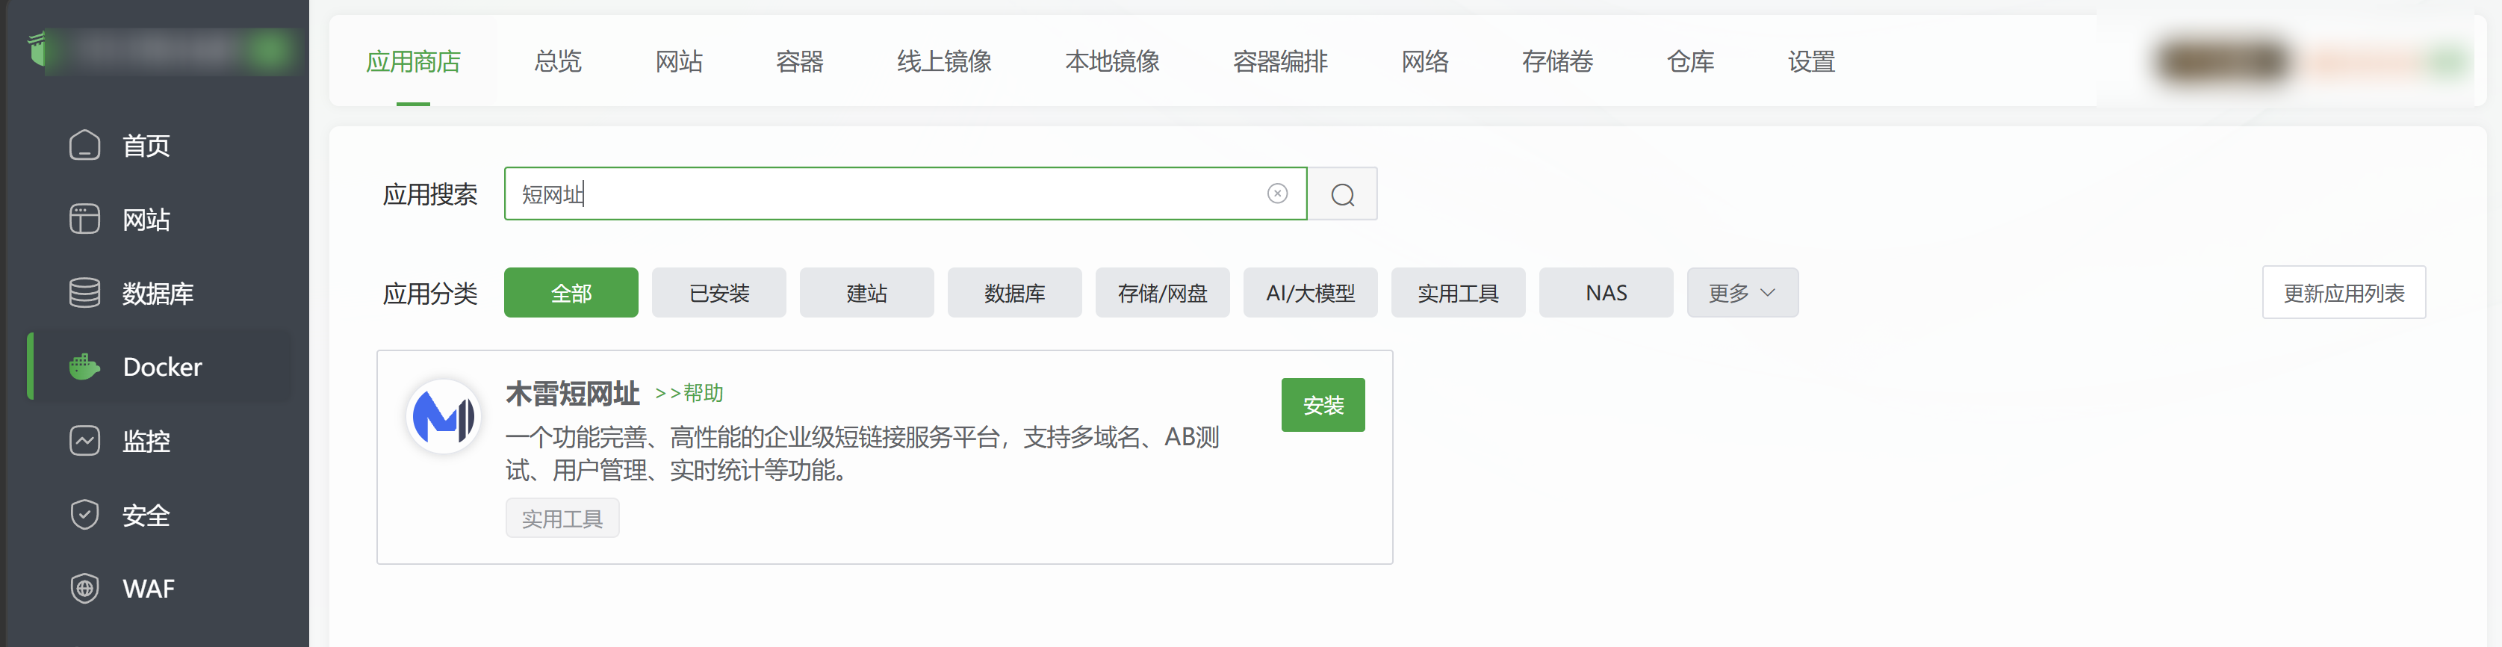Select the 全部 category filter

pos(571,292)
